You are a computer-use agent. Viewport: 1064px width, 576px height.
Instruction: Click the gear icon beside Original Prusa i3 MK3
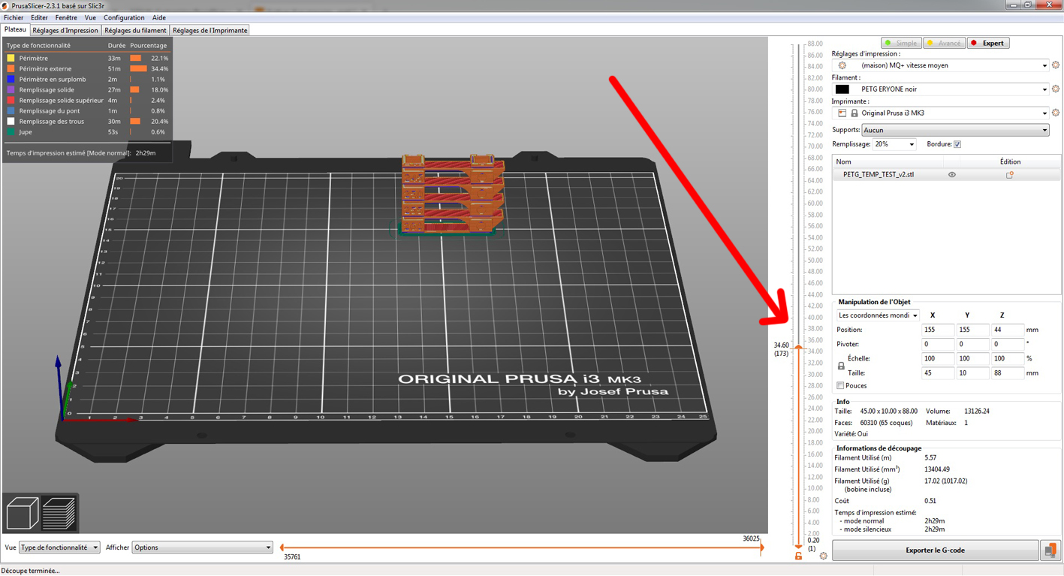[1056, 112]
